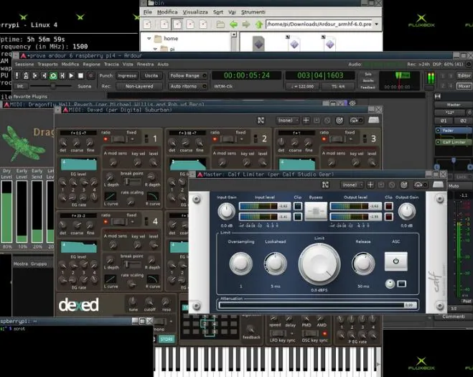The height and width of the screenshot is (377, 473).
Task: Start playback with the Ardour play button
Action: [71, 75]
